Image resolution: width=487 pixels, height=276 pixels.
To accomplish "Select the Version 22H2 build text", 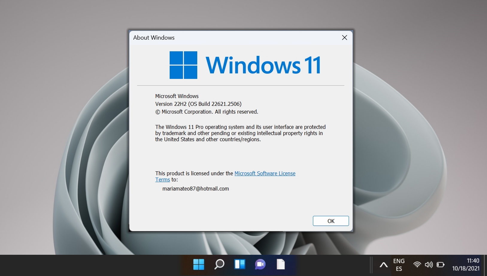I will (198, 104).
